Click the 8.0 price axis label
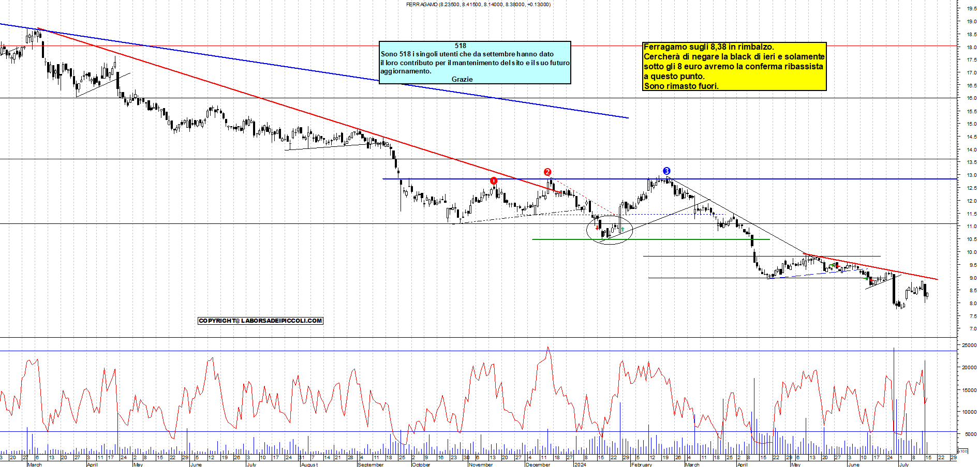978x467 pixels. click(972, 304)
